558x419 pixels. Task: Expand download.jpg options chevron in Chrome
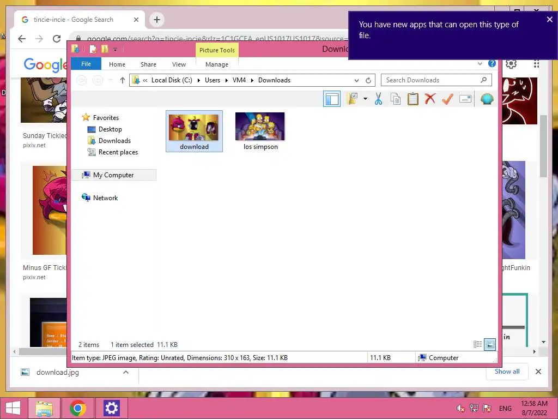[126, 372]
